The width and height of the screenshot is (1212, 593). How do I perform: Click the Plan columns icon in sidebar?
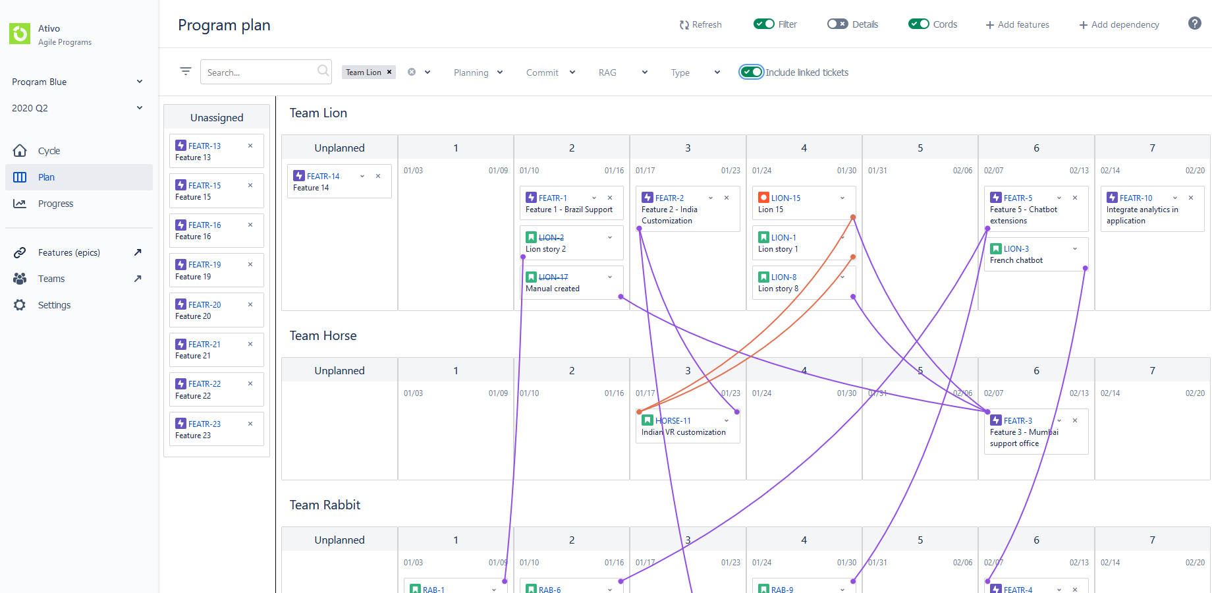[x=20, y=177]
